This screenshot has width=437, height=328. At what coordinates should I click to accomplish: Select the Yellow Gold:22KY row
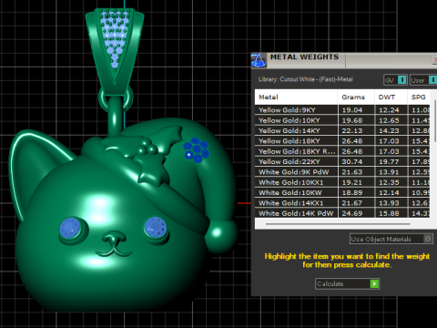(342, 161)
